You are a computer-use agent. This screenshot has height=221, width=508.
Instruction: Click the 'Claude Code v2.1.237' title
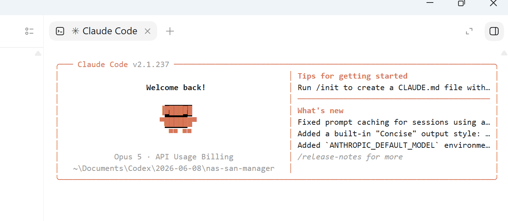click(x=123, y=65)
